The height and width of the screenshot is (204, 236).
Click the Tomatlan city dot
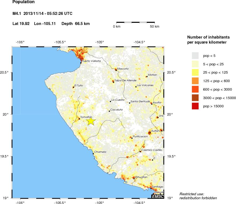point(79,119)
